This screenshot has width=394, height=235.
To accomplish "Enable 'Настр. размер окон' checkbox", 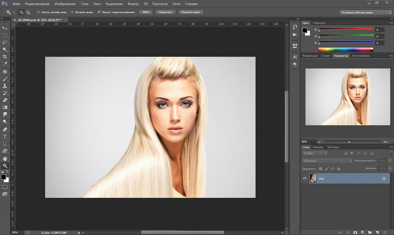I will [39, 12].
